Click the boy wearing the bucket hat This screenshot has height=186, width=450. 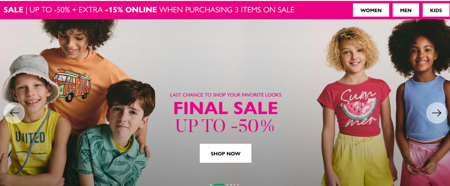(x=30, y=120)
